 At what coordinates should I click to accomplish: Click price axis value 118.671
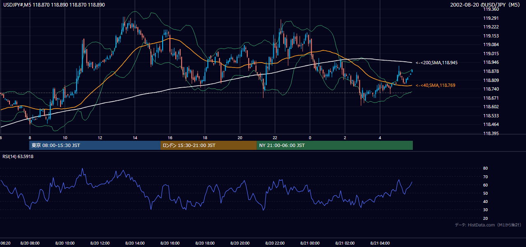point(492,98)
